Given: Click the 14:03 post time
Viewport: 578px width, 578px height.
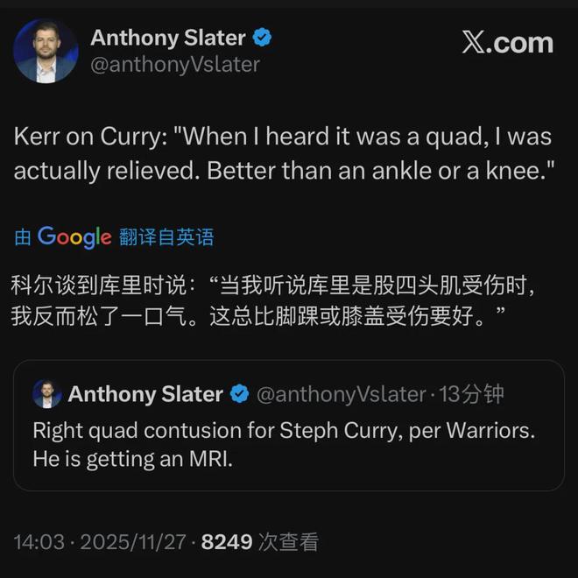Looking at the screenshot, I should [x=39, y=542].
